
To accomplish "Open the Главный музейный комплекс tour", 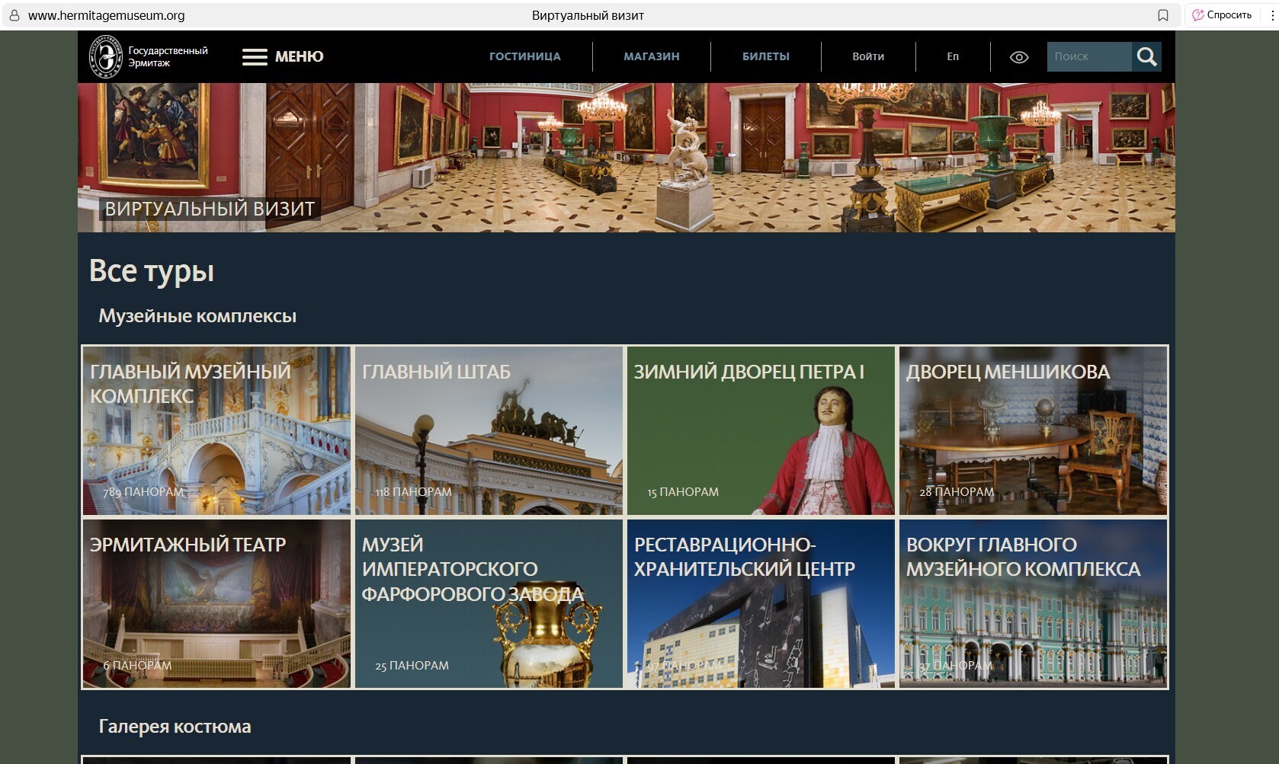I will (x=216, y=431).
